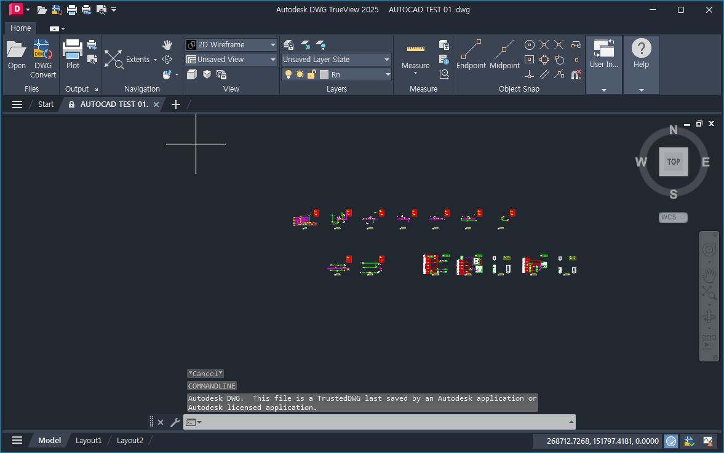Click the Named Views manager icon

click(x=221, y=74)
